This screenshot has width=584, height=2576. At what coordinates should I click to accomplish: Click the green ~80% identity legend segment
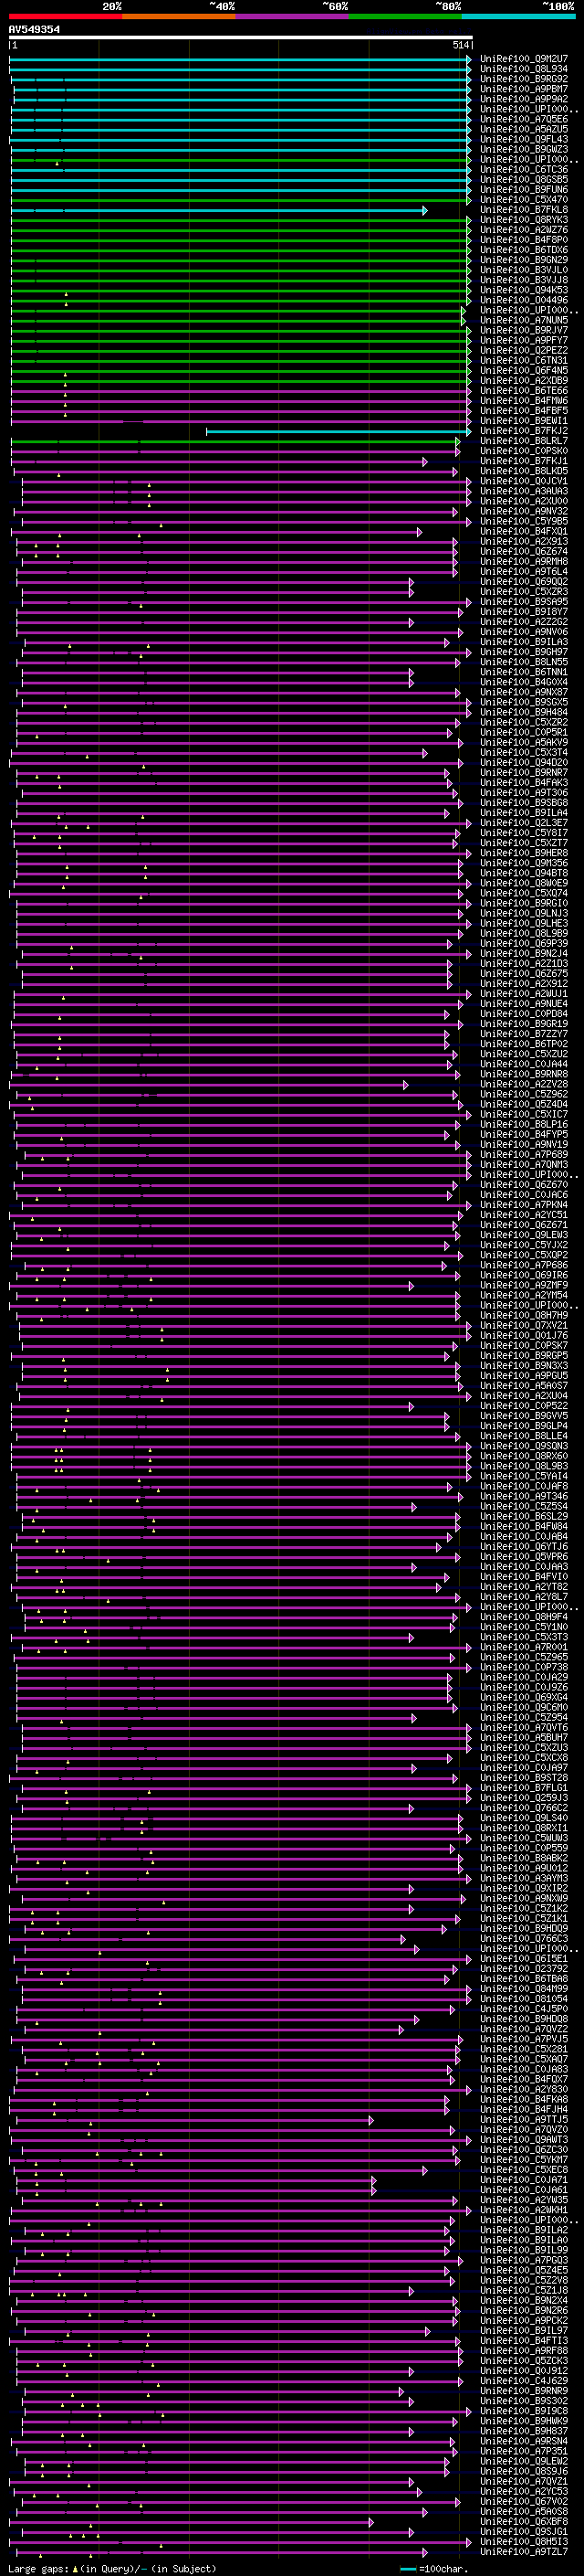[x=405, y=16]
